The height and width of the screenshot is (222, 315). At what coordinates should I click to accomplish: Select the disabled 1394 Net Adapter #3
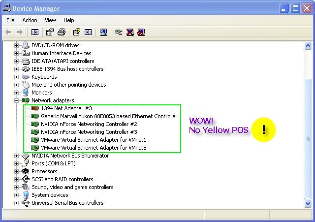(66, 108)
